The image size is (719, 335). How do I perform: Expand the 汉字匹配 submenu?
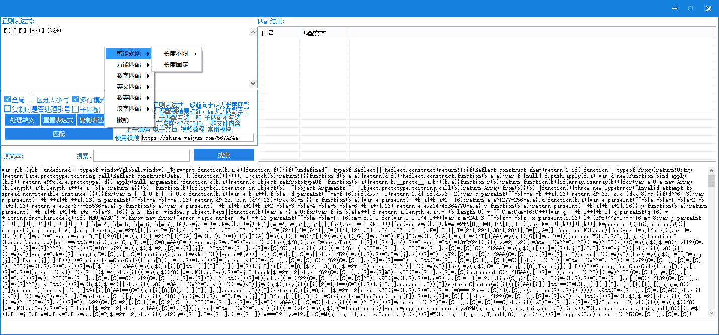pyautogui.click(x=129, y=109)
